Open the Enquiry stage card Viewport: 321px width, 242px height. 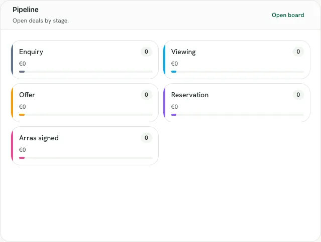(x=85, y=60)
